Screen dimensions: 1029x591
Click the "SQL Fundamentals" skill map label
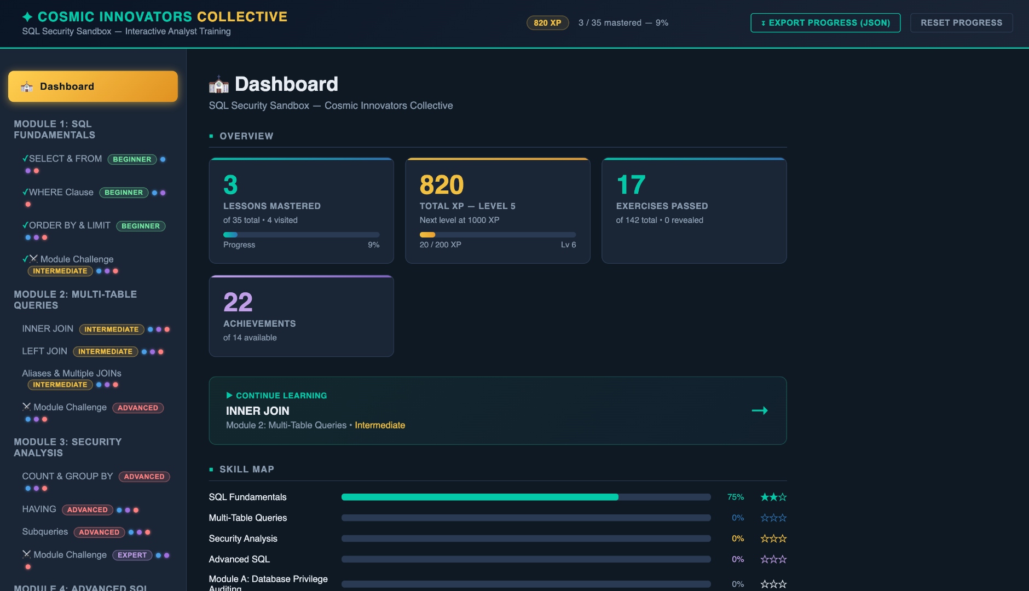pos(247,497)
